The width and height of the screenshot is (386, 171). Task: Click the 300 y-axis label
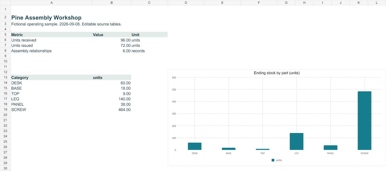pos(174,114)
